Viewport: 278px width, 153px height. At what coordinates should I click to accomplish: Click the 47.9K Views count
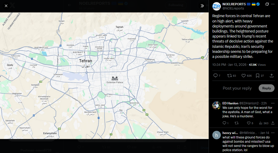(257, 65)
